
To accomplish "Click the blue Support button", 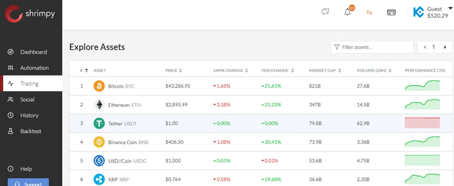I will pyautogui.click(x=28, y=182).
